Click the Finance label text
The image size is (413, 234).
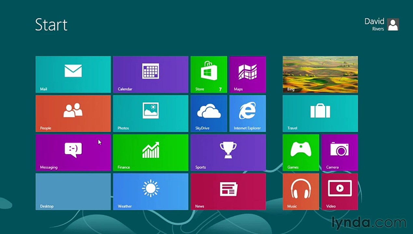coord(124,167)
